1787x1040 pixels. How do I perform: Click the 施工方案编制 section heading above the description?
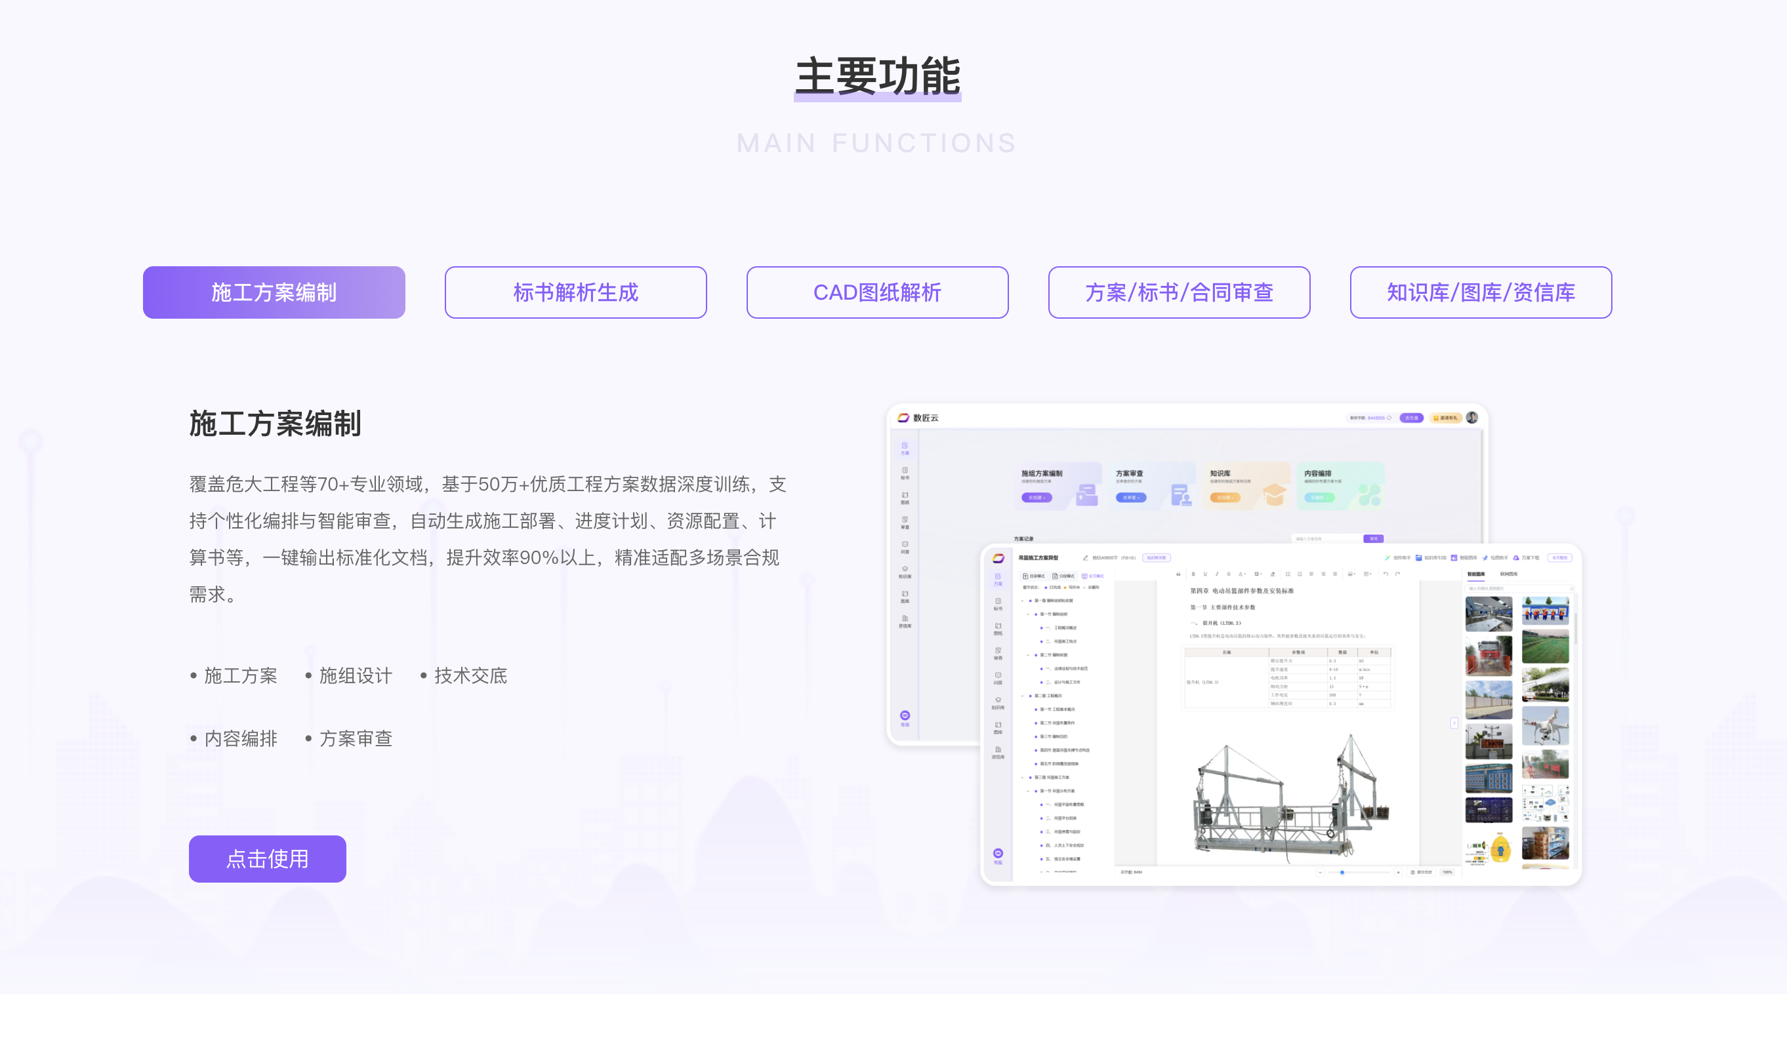(275, 423)
